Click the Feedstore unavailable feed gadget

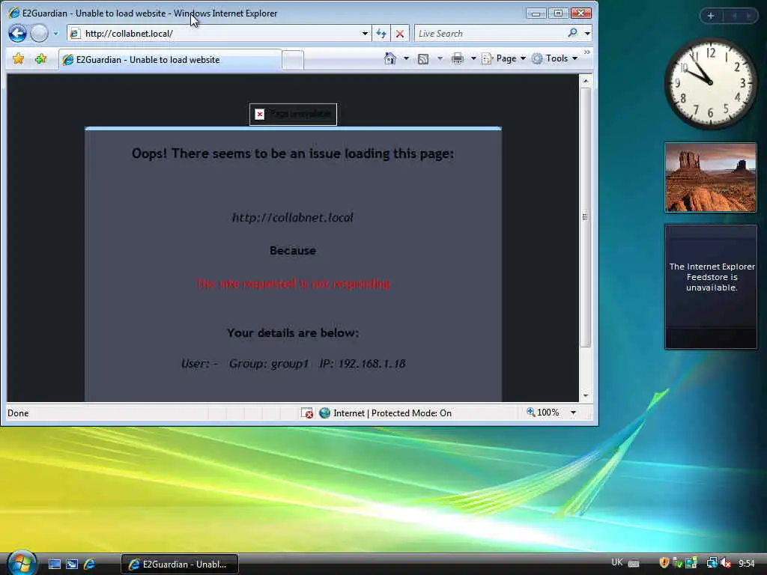coord(711,287)
